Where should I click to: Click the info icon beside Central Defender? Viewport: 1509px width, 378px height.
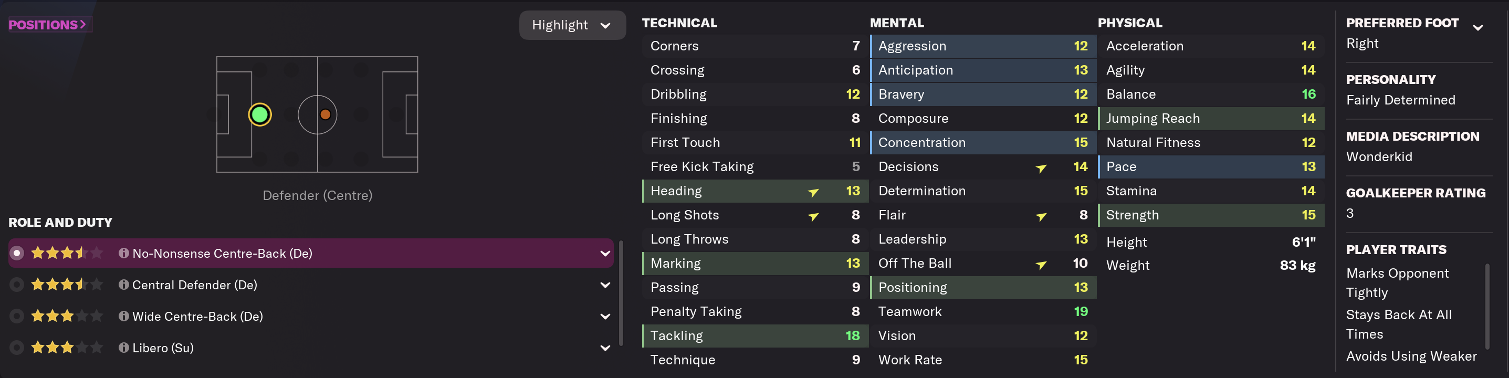pyautogui.click(x=123, y=285)
